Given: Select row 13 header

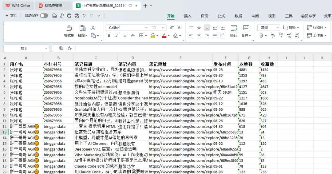Looking at the screenshot, I should tap(4, 132).
